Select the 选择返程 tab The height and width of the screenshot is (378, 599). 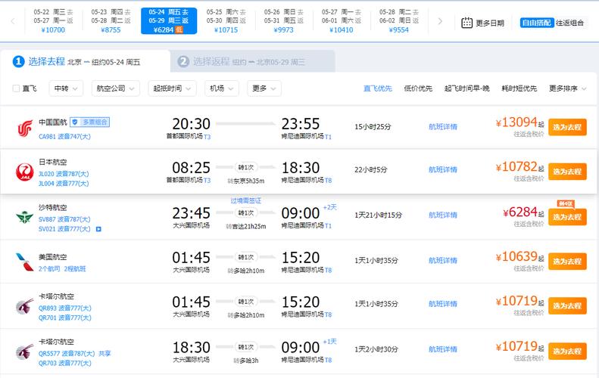(252, 61)
